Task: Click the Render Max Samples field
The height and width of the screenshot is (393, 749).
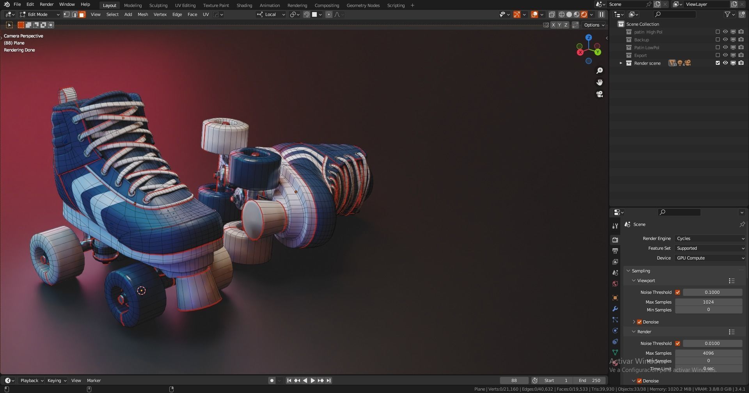Action: coord(708,353)
